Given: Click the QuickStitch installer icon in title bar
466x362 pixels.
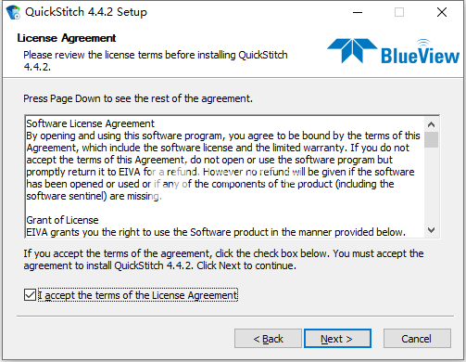Looking at the screenshot, I should pyautogui.click(x=13, y=12).
